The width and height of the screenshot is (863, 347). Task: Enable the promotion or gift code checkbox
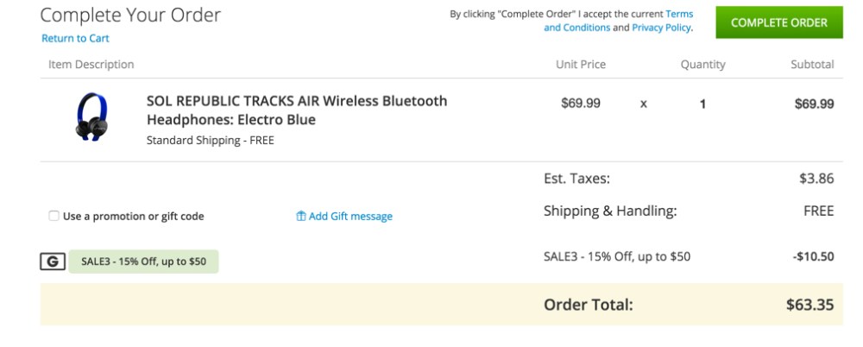(x=54, y=216)
